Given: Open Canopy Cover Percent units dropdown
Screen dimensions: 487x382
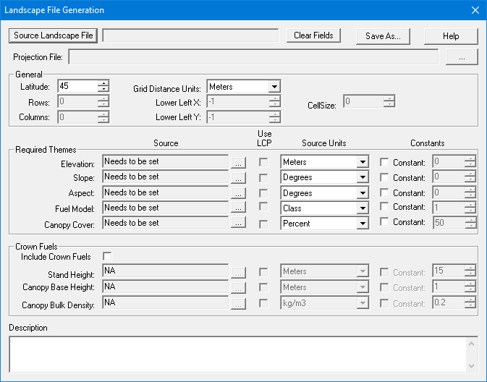Looking at the screenshot, I should [x=363, y=224].
